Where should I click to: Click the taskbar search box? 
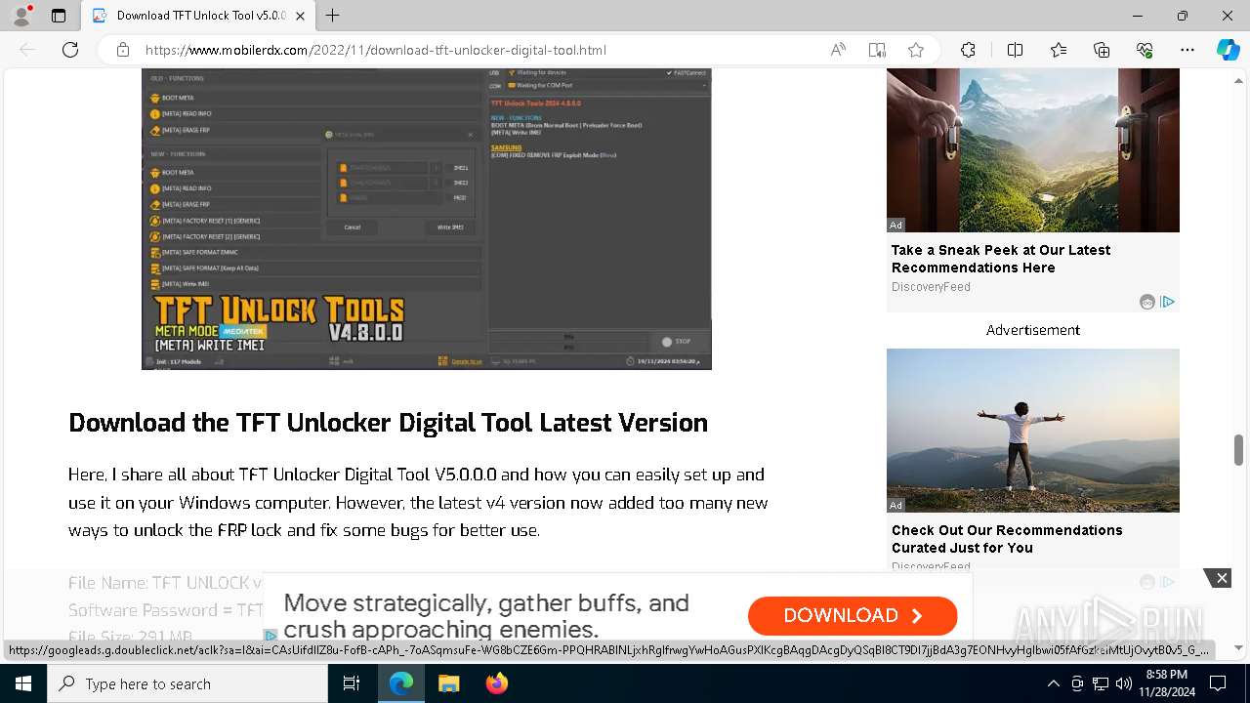click(187, 683)
